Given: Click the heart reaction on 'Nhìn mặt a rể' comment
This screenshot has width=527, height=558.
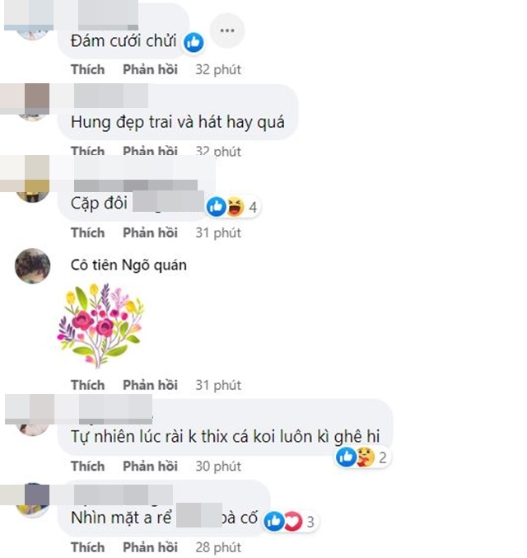Looking at the screenshot, I should click(x=292, y=522).
